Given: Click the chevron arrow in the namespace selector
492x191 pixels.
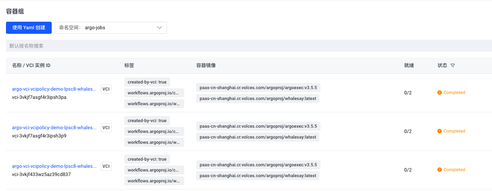Looking at the screenshot, I should [160, 27].
